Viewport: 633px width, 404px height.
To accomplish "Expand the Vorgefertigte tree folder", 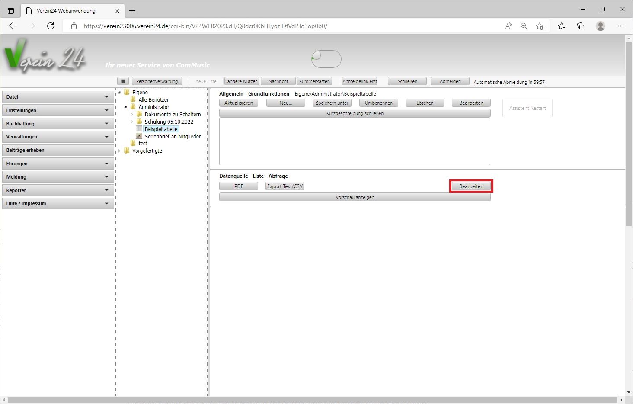I will (x=119, y=151).
